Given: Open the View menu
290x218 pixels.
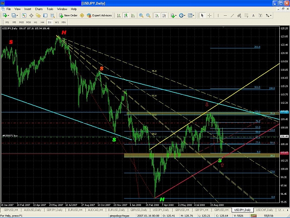Looking at the screenshot, I should pyautogui.click(x=17, y=9).
